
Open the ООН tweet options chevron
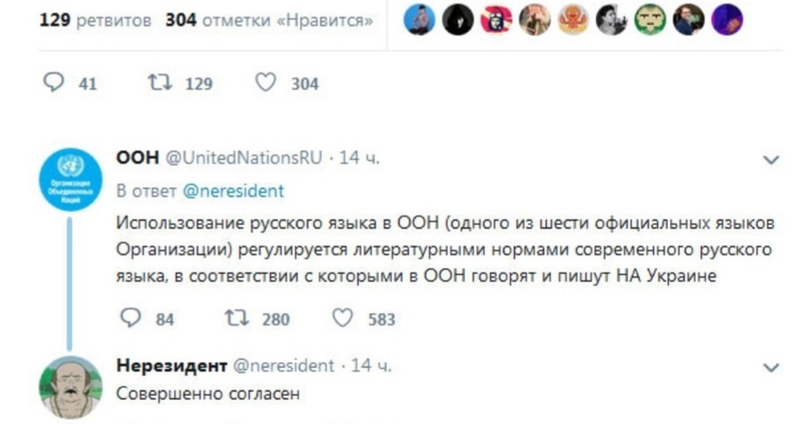pos(770,161)
